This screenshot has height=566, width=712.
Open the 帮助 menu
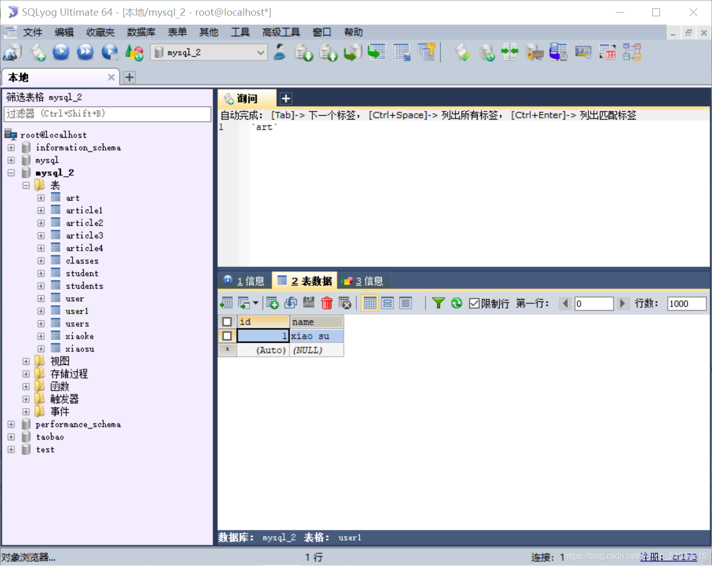pyautogui.click(x=353, y=32)
